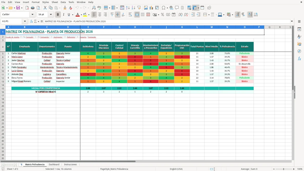The image size is (304, 171).
Task: Insert a chart
Action: (151, 8)
